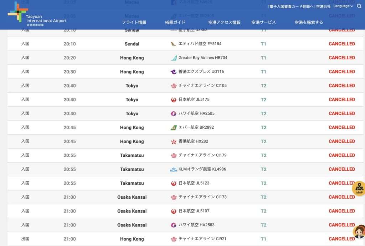Click the Takamatsu destination for CI179
Viewport: 365px width, 246px height.
point(132,155)
